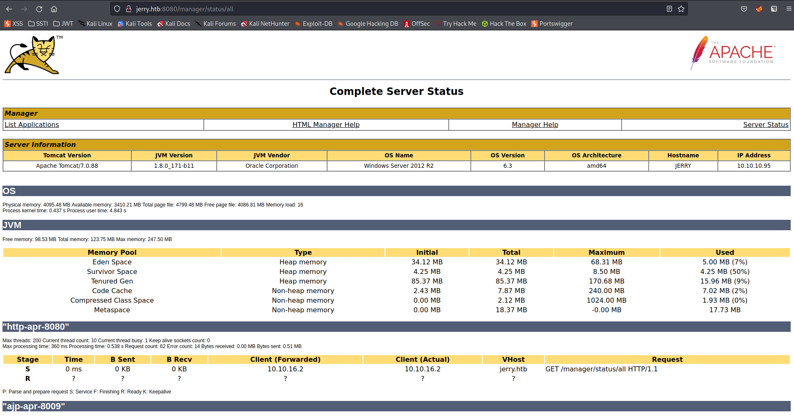Open Pocket save icon

tap(744, 9)
